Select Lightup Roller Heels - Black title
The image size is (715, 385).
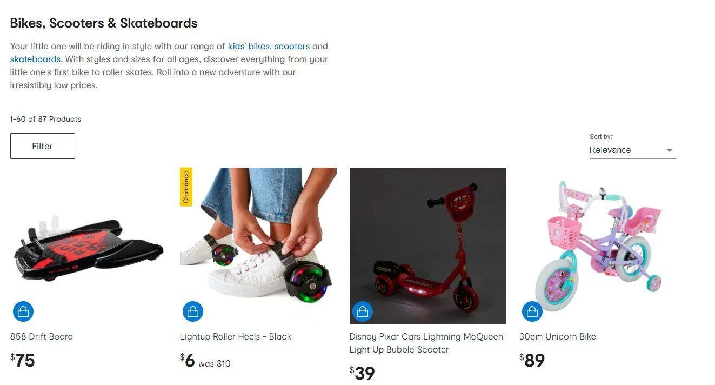[x=236, y=336]
